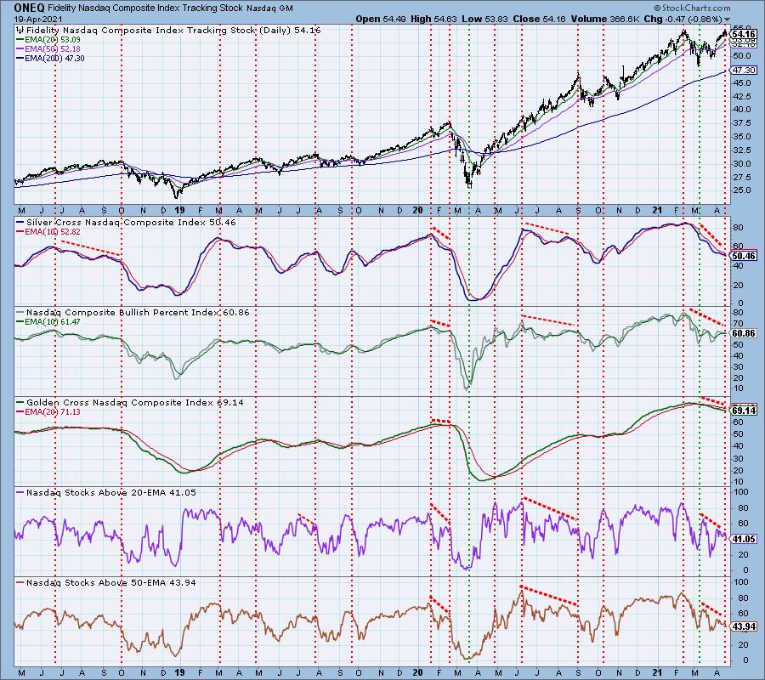765x680 pixels.
Task: Click the 19 year label on the bottom axis
Action: click(179, 672)
